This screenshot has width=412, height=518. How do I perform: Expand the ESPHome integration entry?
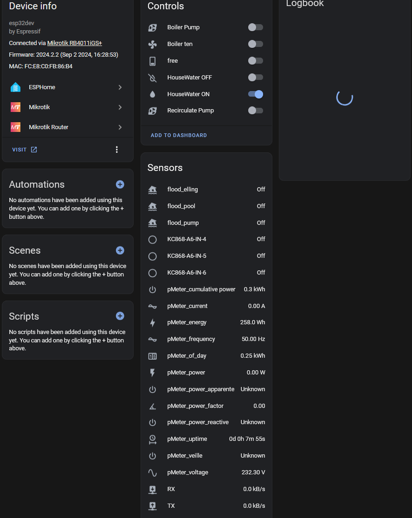pyautogui.click(x=120, y=87)
